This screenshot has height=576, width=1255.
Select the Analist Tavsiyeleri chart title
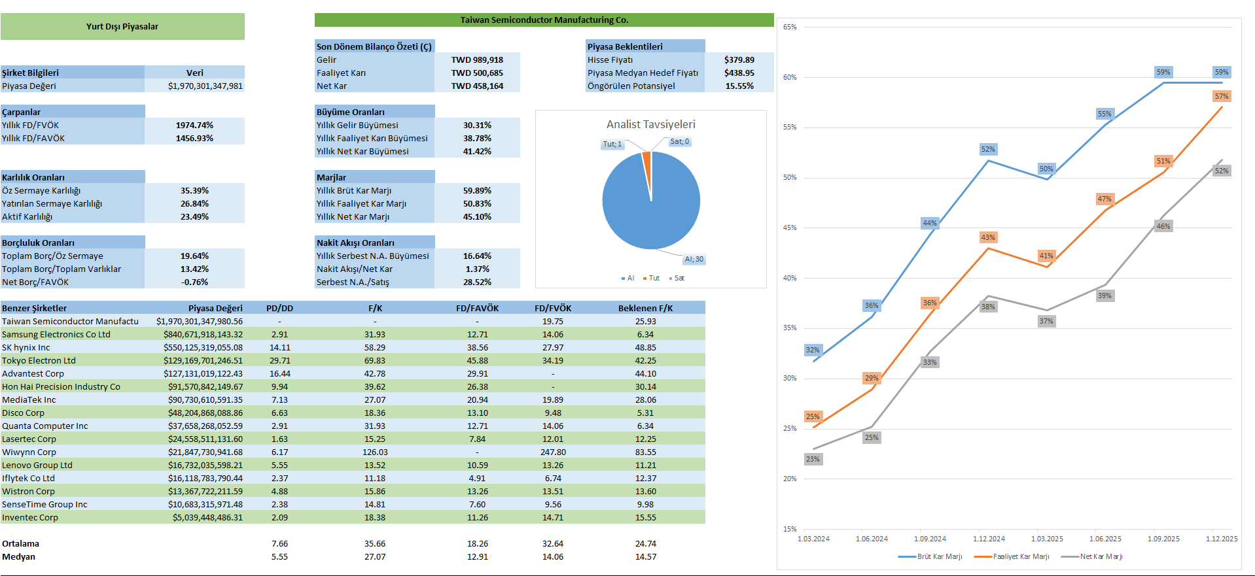[650, 124]
